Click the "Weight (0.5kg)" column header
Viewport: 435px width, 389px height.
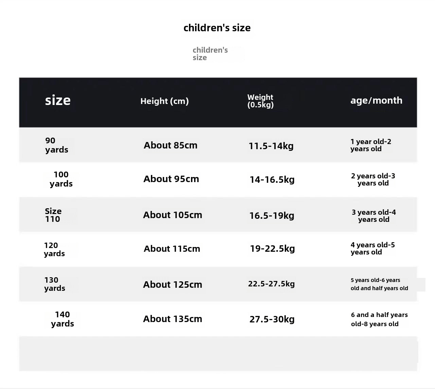[x=260, y=101]
